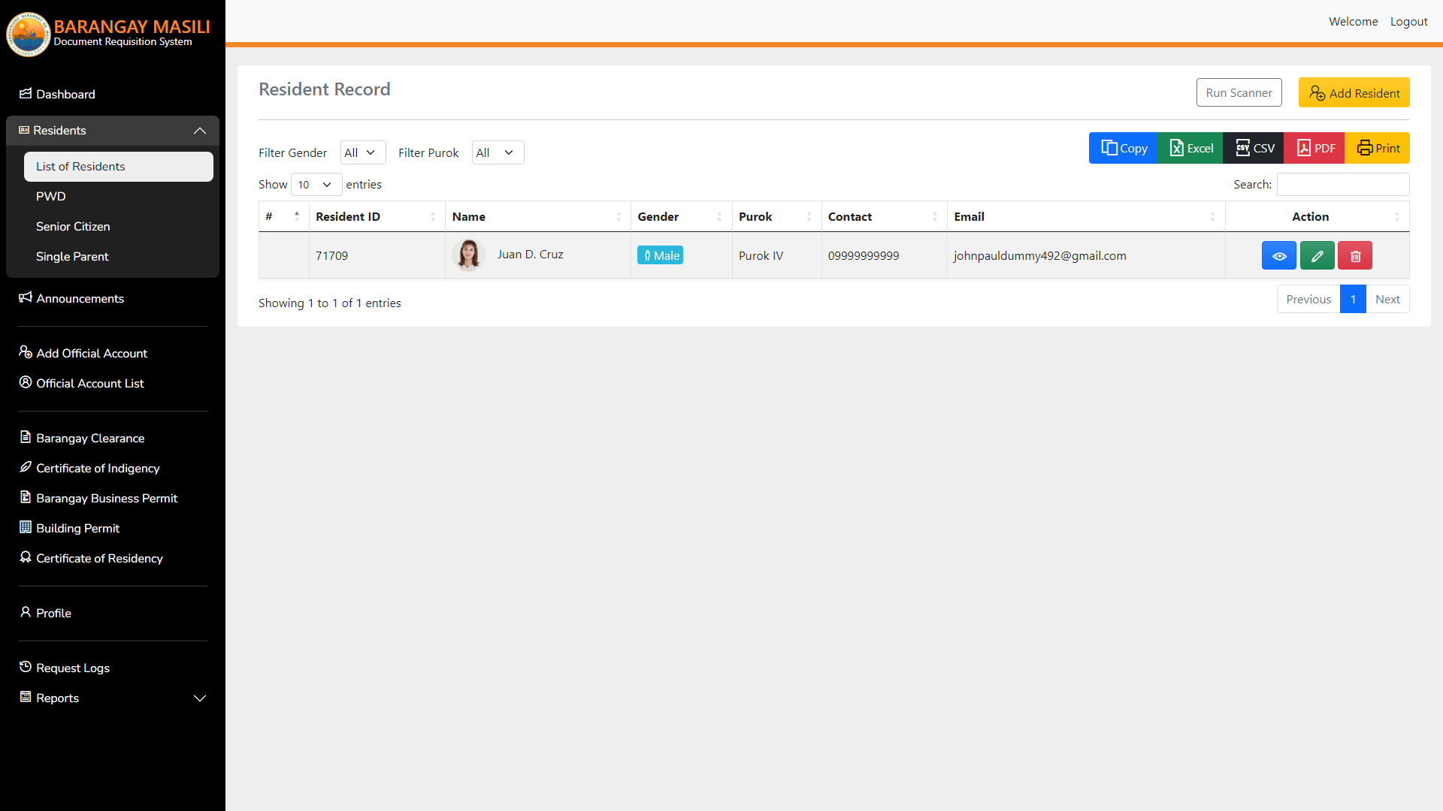Select the edit resident pencil icon

coord(1317,255)
